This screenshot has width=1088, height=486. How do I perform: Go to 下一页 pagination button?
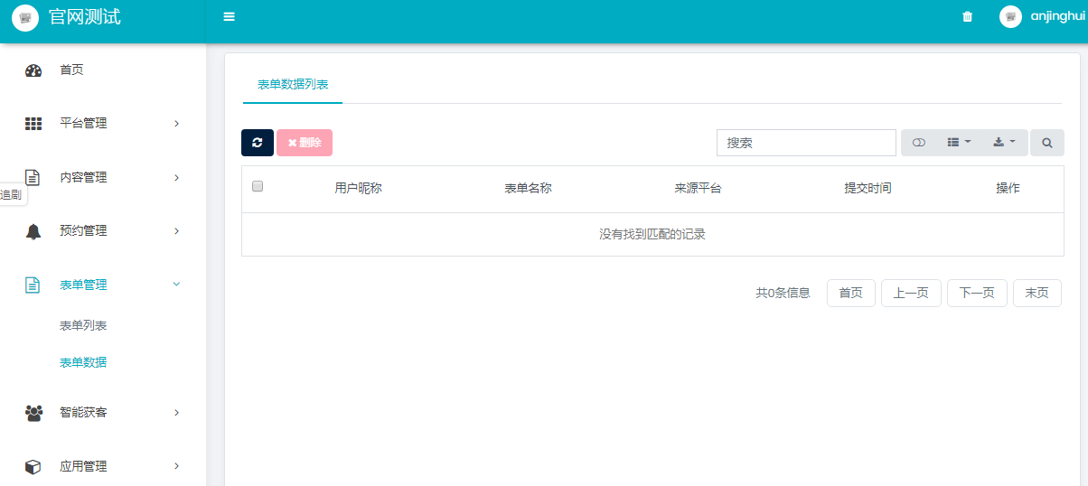click(x=977, y=293)
